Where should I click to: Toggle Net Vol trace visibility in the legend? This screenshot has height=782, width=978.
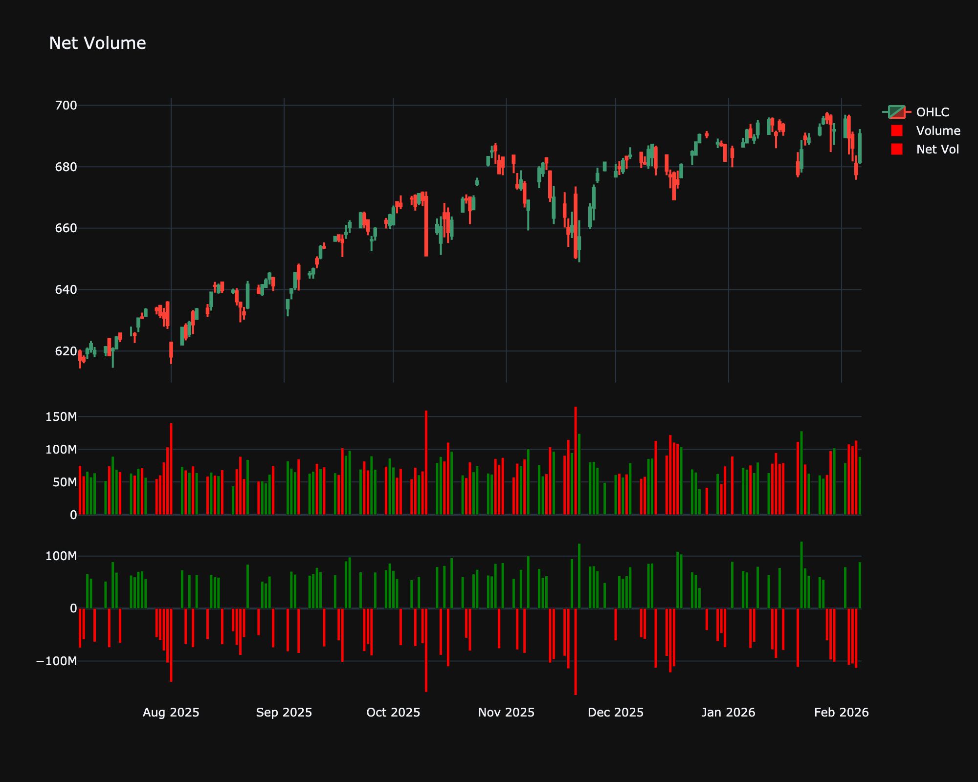(x=937, y=149)
